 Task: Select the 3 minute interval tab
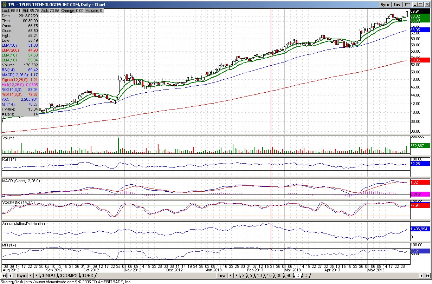click(x=243, y=276)
